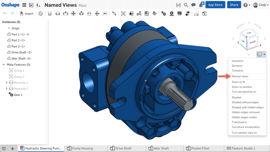Viewport: 270px width, 152px height.
Task: Switch to the Pump Housing tab
Action: pos(86,148)
